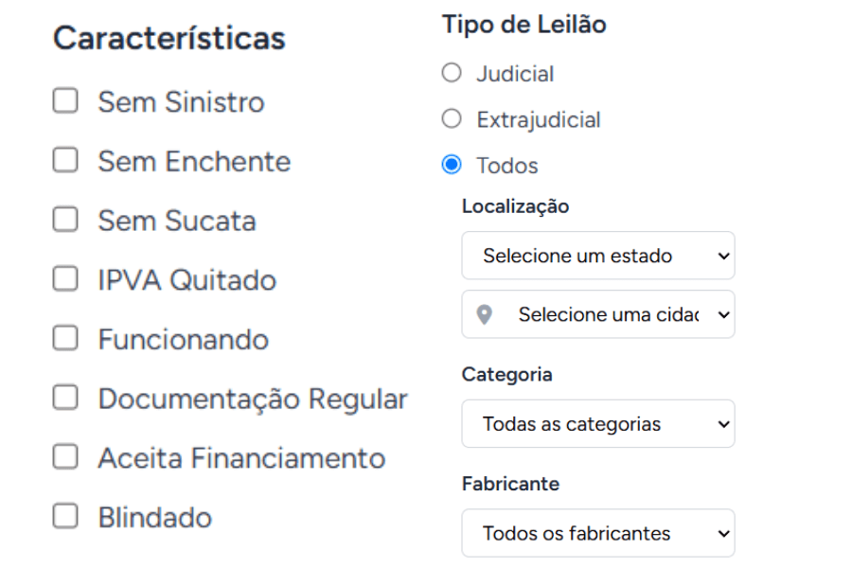Click the location pin icon beside city selector
852x568 pixels.
click(486, 314)
